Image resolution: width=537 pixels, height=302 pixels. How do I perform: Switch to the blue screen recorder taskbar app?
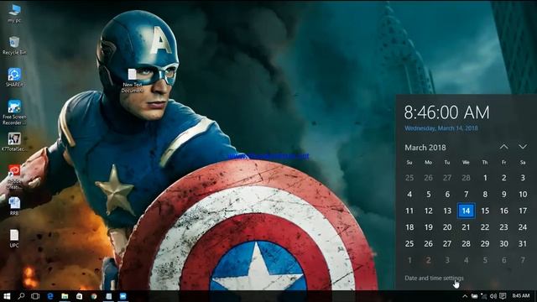click(123, 296)
